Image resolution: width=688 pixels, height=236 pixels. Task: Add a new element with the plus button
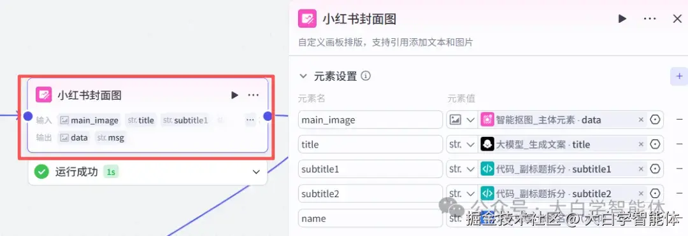point(679,76)
